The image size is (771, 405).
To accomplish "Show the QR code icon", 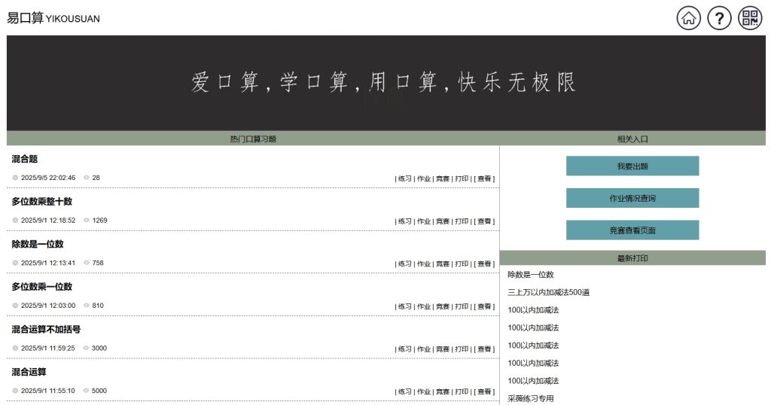I will 750,18.
